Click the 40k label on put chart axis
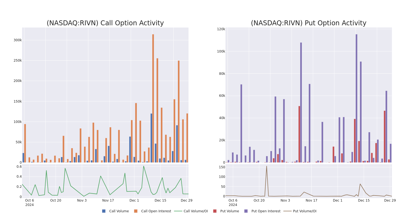This screenshot has width=414, height=220. point(222,118)
